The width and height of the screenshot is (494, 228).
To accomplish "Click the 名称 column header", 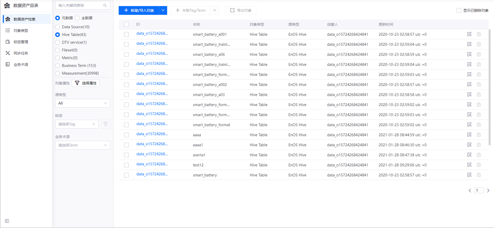I will 196,24.
